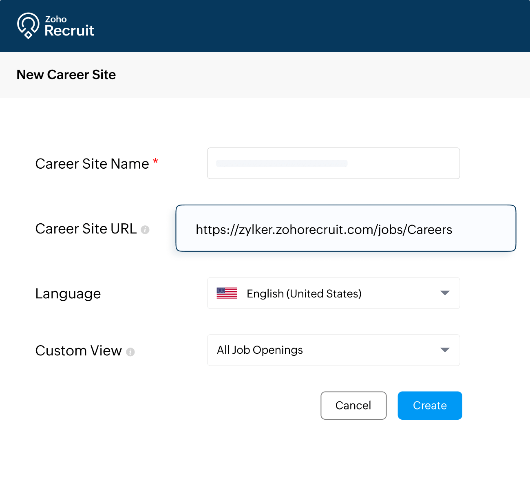
Task: Cancel creating the career site
Action: tap(353, 405)
